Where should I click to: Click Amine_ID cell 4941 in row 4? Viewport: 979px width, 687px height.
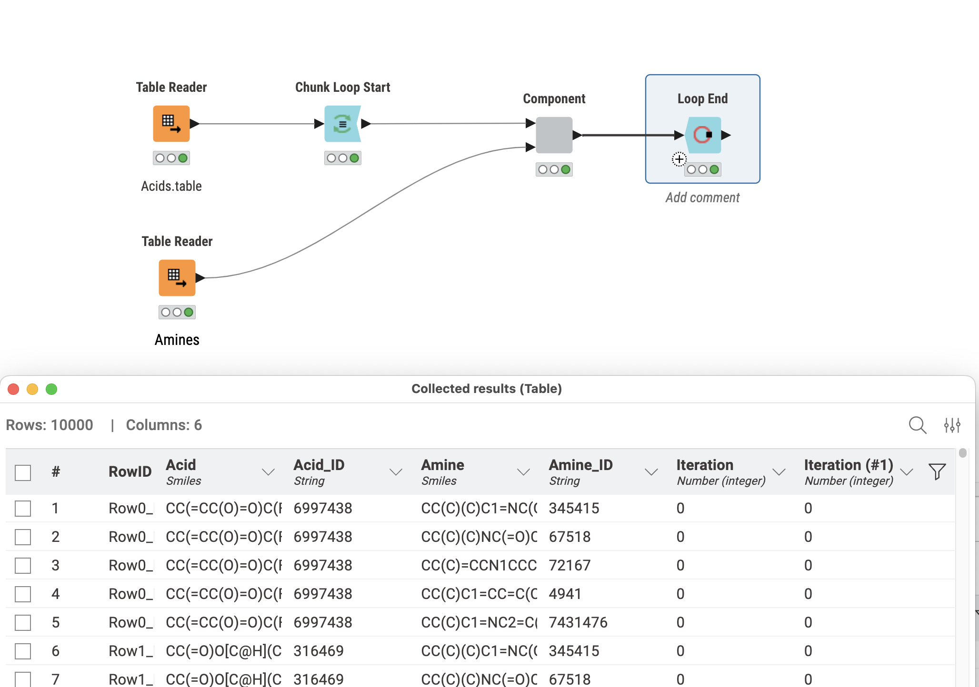point(565,594)
